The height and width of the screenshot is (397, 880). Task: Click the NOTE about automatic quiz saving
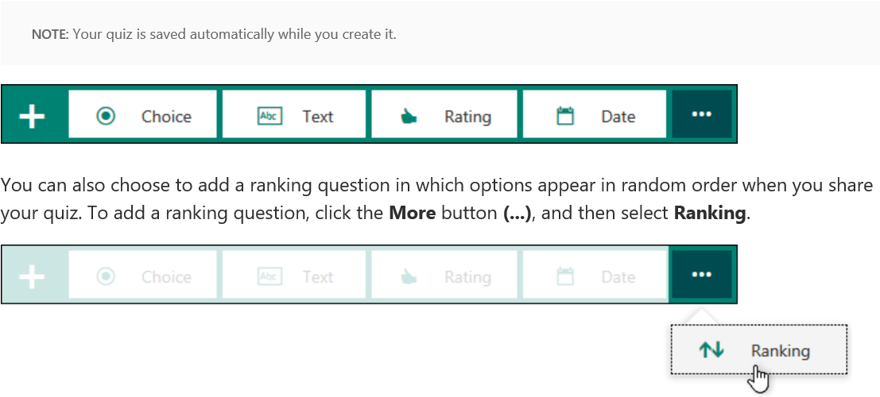[214, 34]
